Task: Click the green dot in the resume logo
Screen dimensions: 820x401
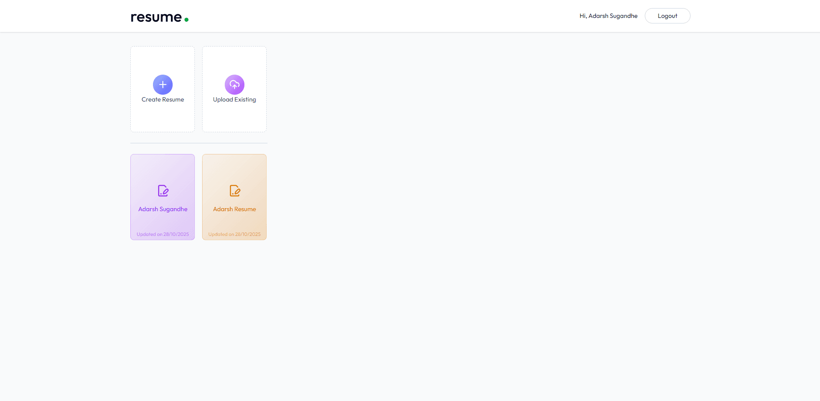Action: pyautogui.click(x=186, y=19)
